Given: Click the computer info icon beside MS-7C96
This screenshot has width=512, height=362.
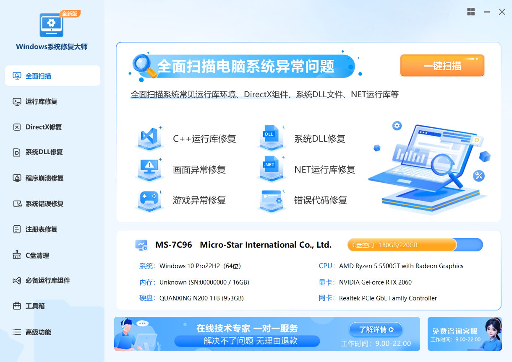Looking at the screenshot, I should pyautogui.click(x=141, y=245).
